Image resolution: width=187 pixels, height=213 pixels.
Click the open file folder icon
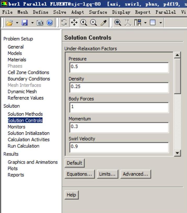pyautogui.click(x=9, y=24)
